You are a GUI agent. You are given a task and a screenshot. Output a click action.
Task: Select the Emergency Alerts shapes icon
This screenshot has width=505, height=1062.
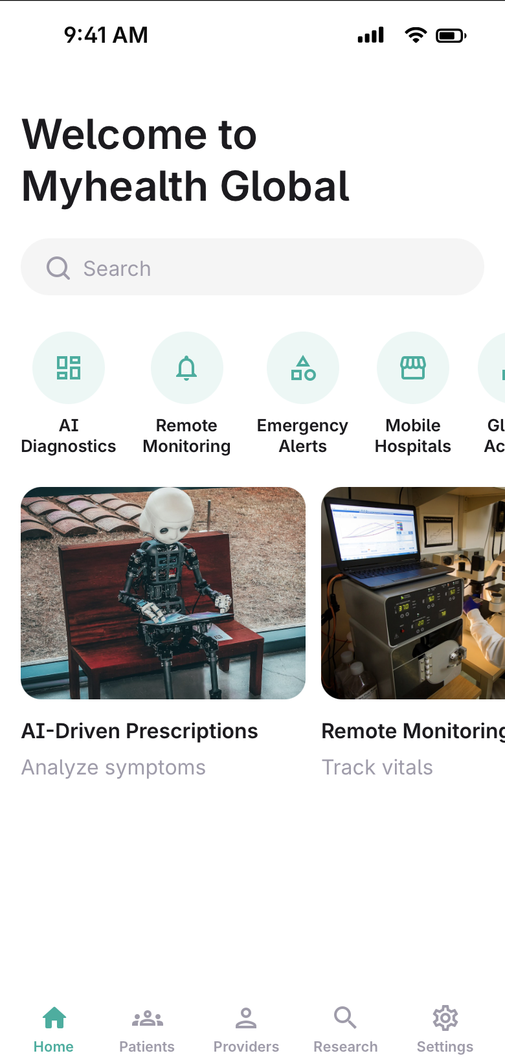(303, 368)
